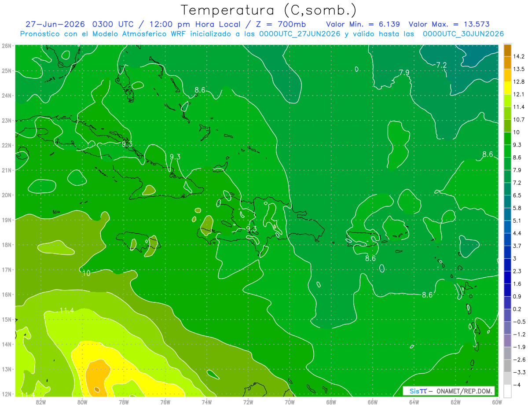528x408 pixels.
Task: Click the "70W" longitude axis label
Action: [290, 402]
